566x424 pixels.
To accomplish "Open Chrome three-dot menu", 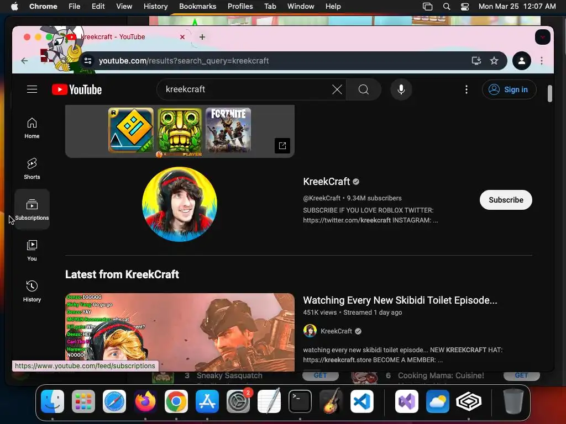I will click(542, 61).
